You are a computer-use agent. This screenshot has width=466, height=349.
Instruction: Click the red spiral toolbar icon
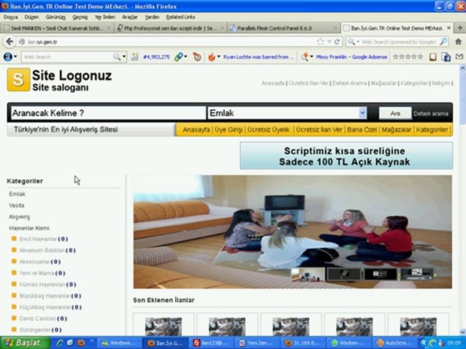197,57
